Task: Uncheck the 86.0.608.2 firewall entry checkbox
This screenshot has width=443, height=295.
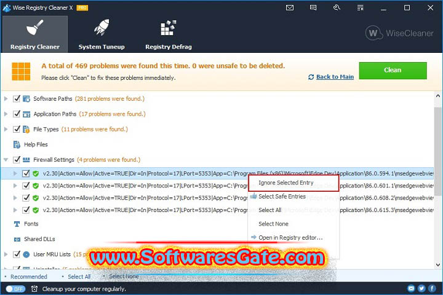Action: click(x=26, y=198)
